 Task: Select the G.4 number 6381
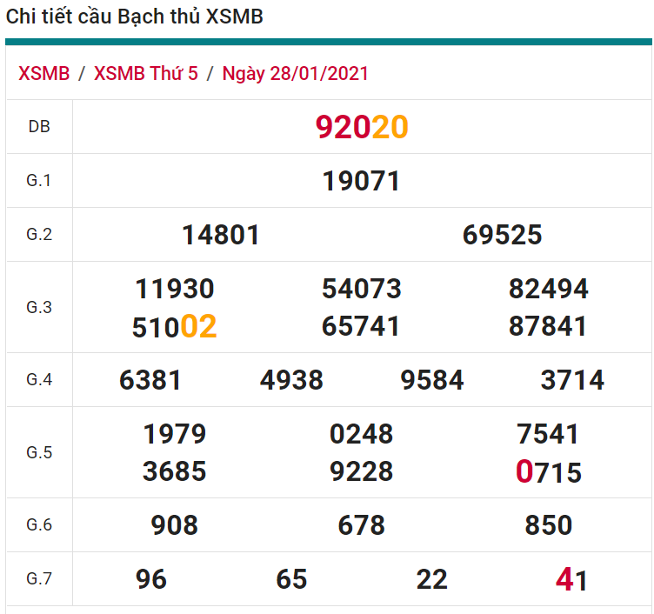[x=151, y=380]
